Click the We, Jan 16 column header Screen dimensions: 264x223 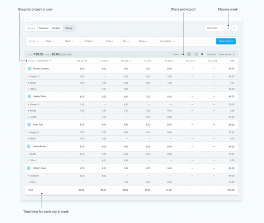(x=126, y=61)
